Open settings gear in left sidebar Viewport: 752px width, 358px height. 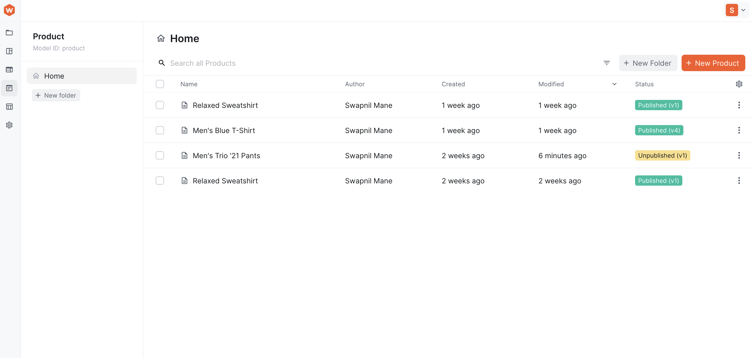(9, 125)
